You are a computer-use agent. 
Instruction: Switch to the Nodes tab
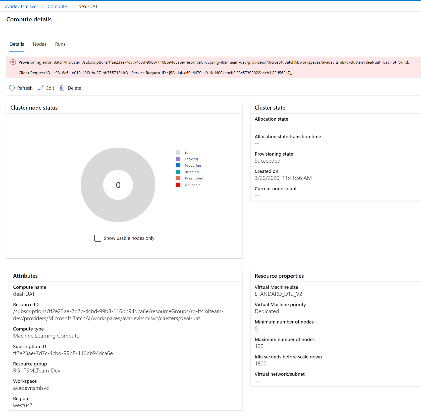39,44
